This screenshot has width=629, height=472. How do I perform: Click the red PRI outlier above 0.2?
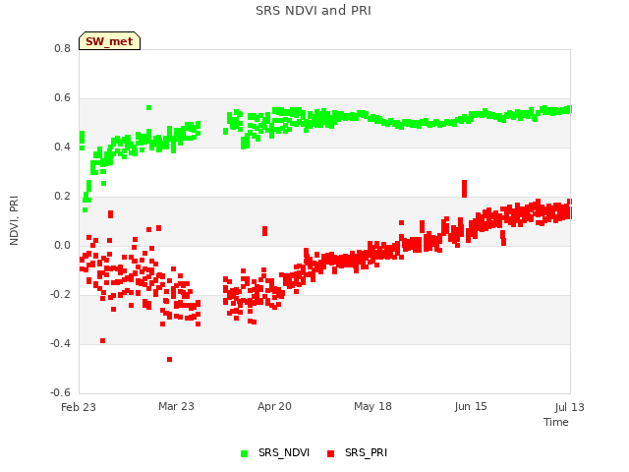click(x=465, y=189)
